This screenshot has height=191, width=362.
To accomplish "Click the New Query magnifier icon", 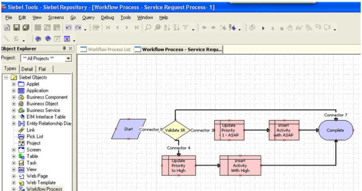I will pyautogui.click(x=148, y=27).
